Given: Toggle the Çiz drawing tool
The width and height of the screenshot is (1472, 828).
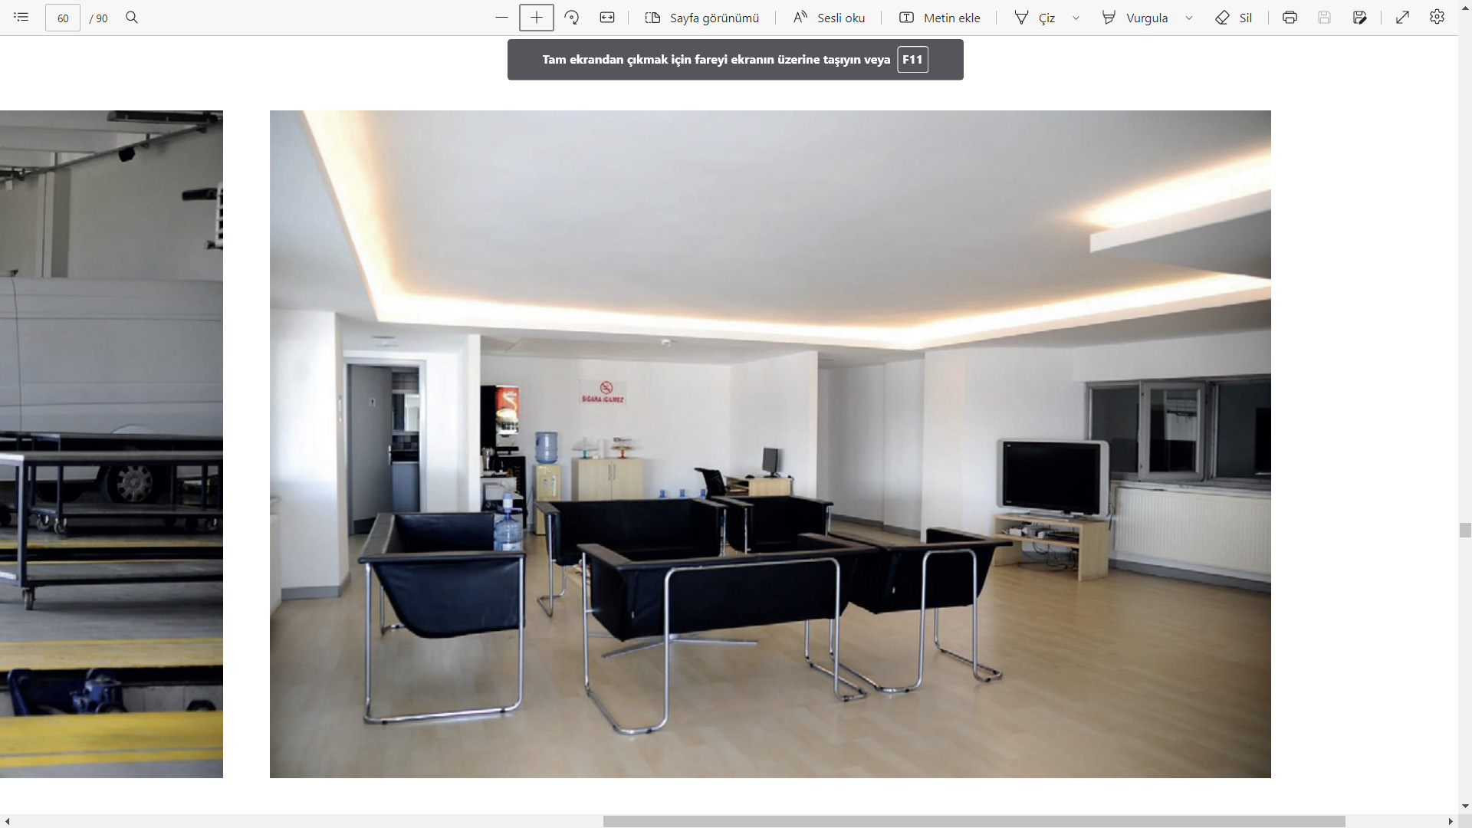Looking at the screenshot, I should click(x=1035, y=18).
